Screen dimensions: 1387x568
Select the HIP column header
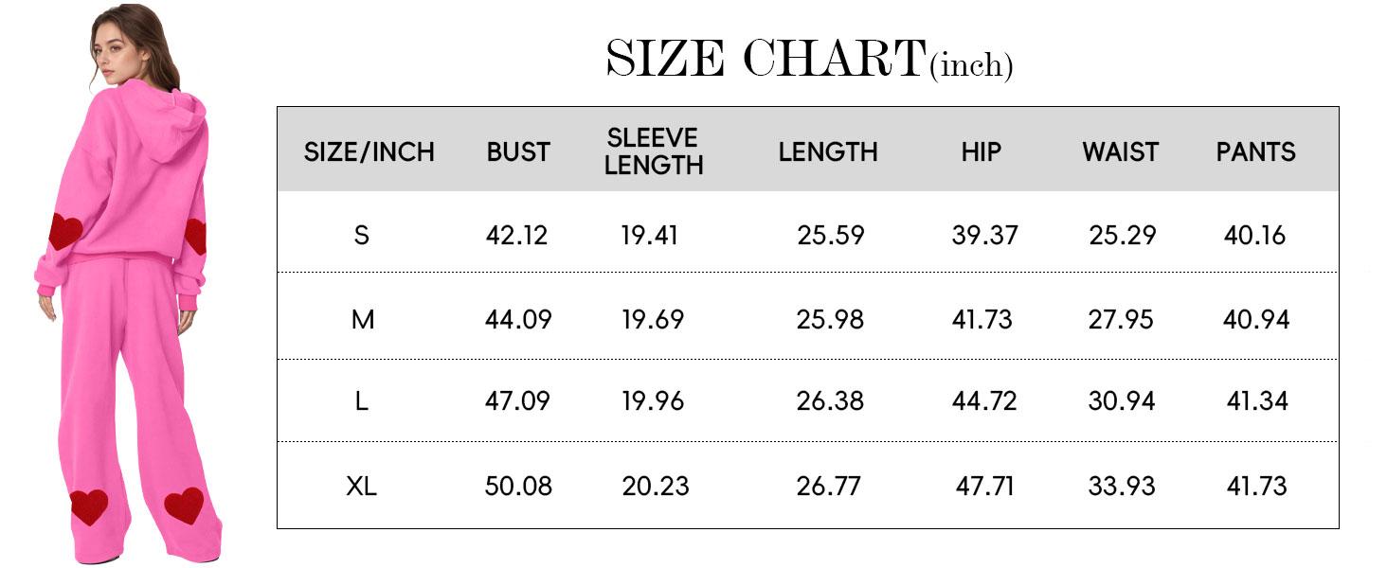[981, 151]
